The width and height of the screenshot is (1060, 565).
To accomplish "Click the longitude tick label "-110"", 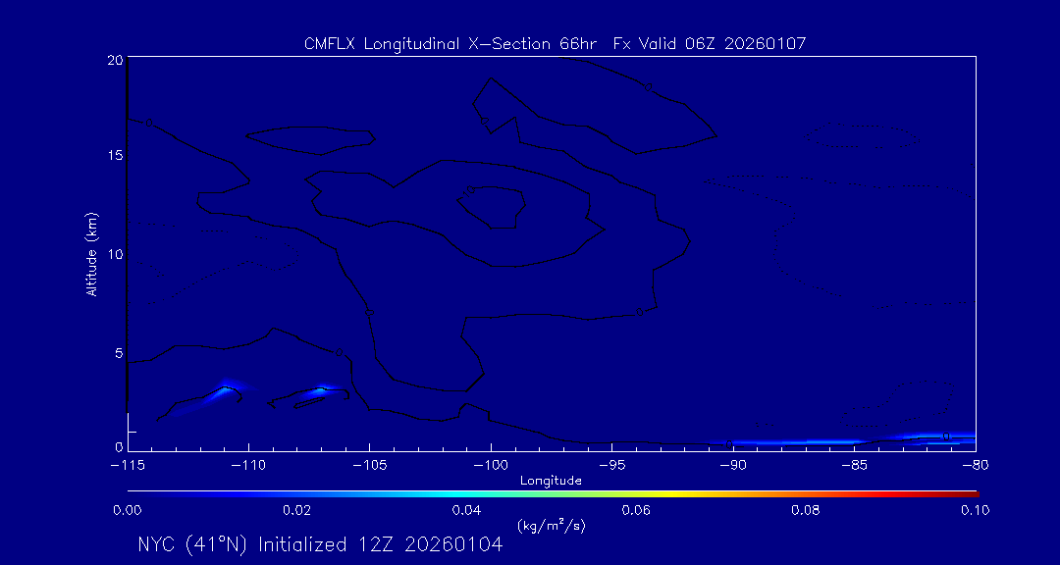I will [248, 466].
